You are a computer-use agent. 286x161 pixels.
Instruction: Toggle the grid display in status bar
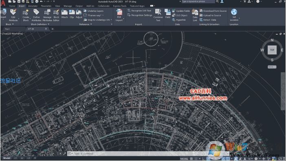[x=191, y=159]
